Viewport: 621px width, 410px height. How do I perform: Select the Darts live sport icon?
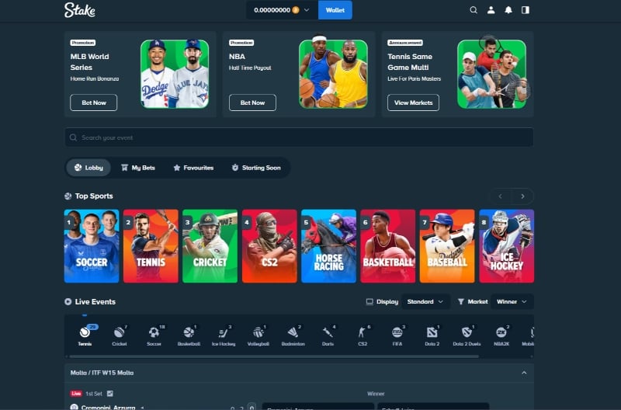(328, 334)
